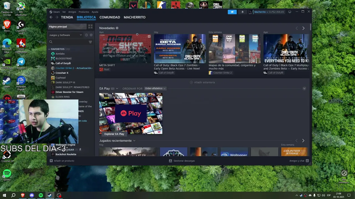Open the Ayuda menu

[x=95, y=12]
